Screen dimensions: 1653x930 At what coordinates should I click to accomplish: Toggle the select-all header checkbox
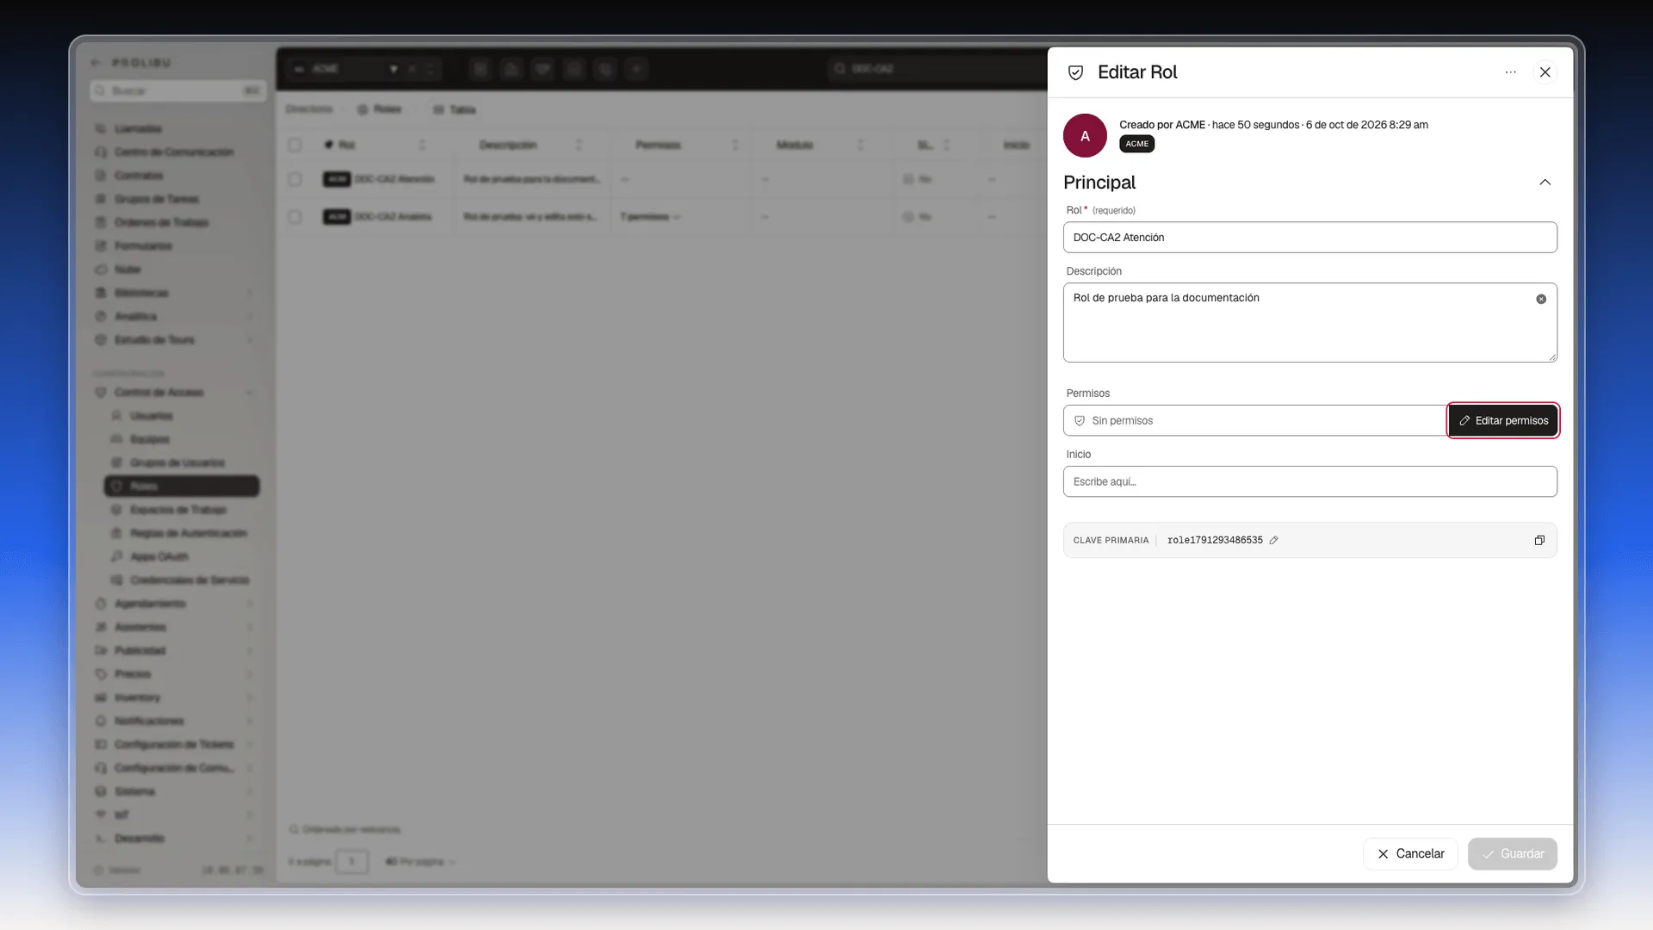294,145
